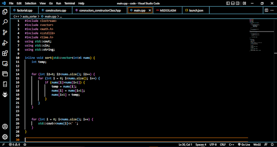Open the Selection menu
Image resolution: width=277 pixels, height=147 pixels.
pos(31,3)
